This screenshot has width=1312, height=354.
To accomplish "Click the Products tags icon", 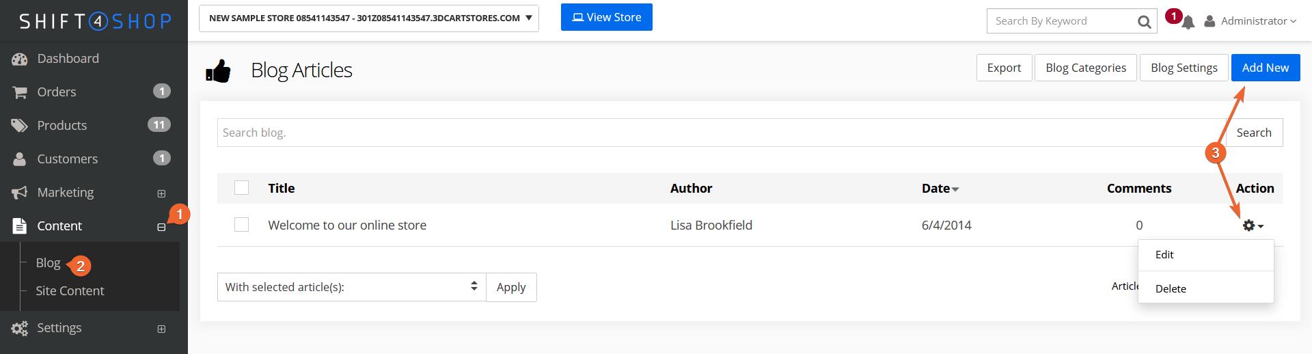I will (19, 126).
